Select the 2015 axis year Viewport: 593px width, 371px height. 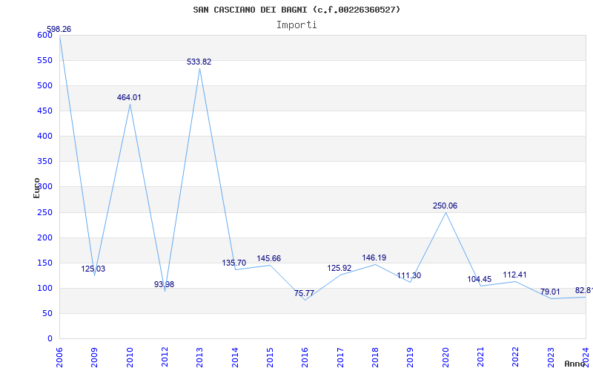pos(270,358)
